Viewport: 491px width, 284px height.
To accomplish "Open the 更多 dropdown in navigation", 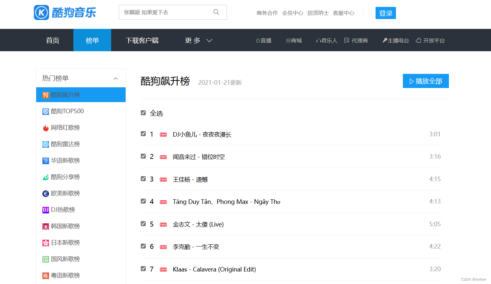I will click(198, 40).
